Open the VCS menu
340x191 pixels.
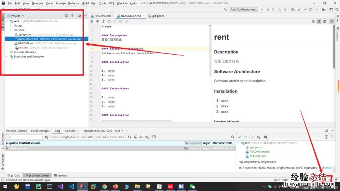[x=111, y=3]
